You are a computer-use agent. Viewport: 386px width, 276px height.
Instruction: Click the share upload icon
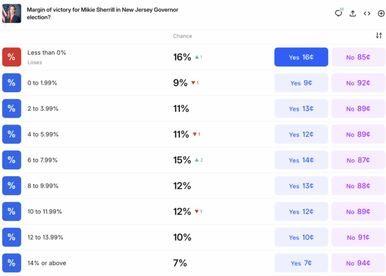pos(353,13)
